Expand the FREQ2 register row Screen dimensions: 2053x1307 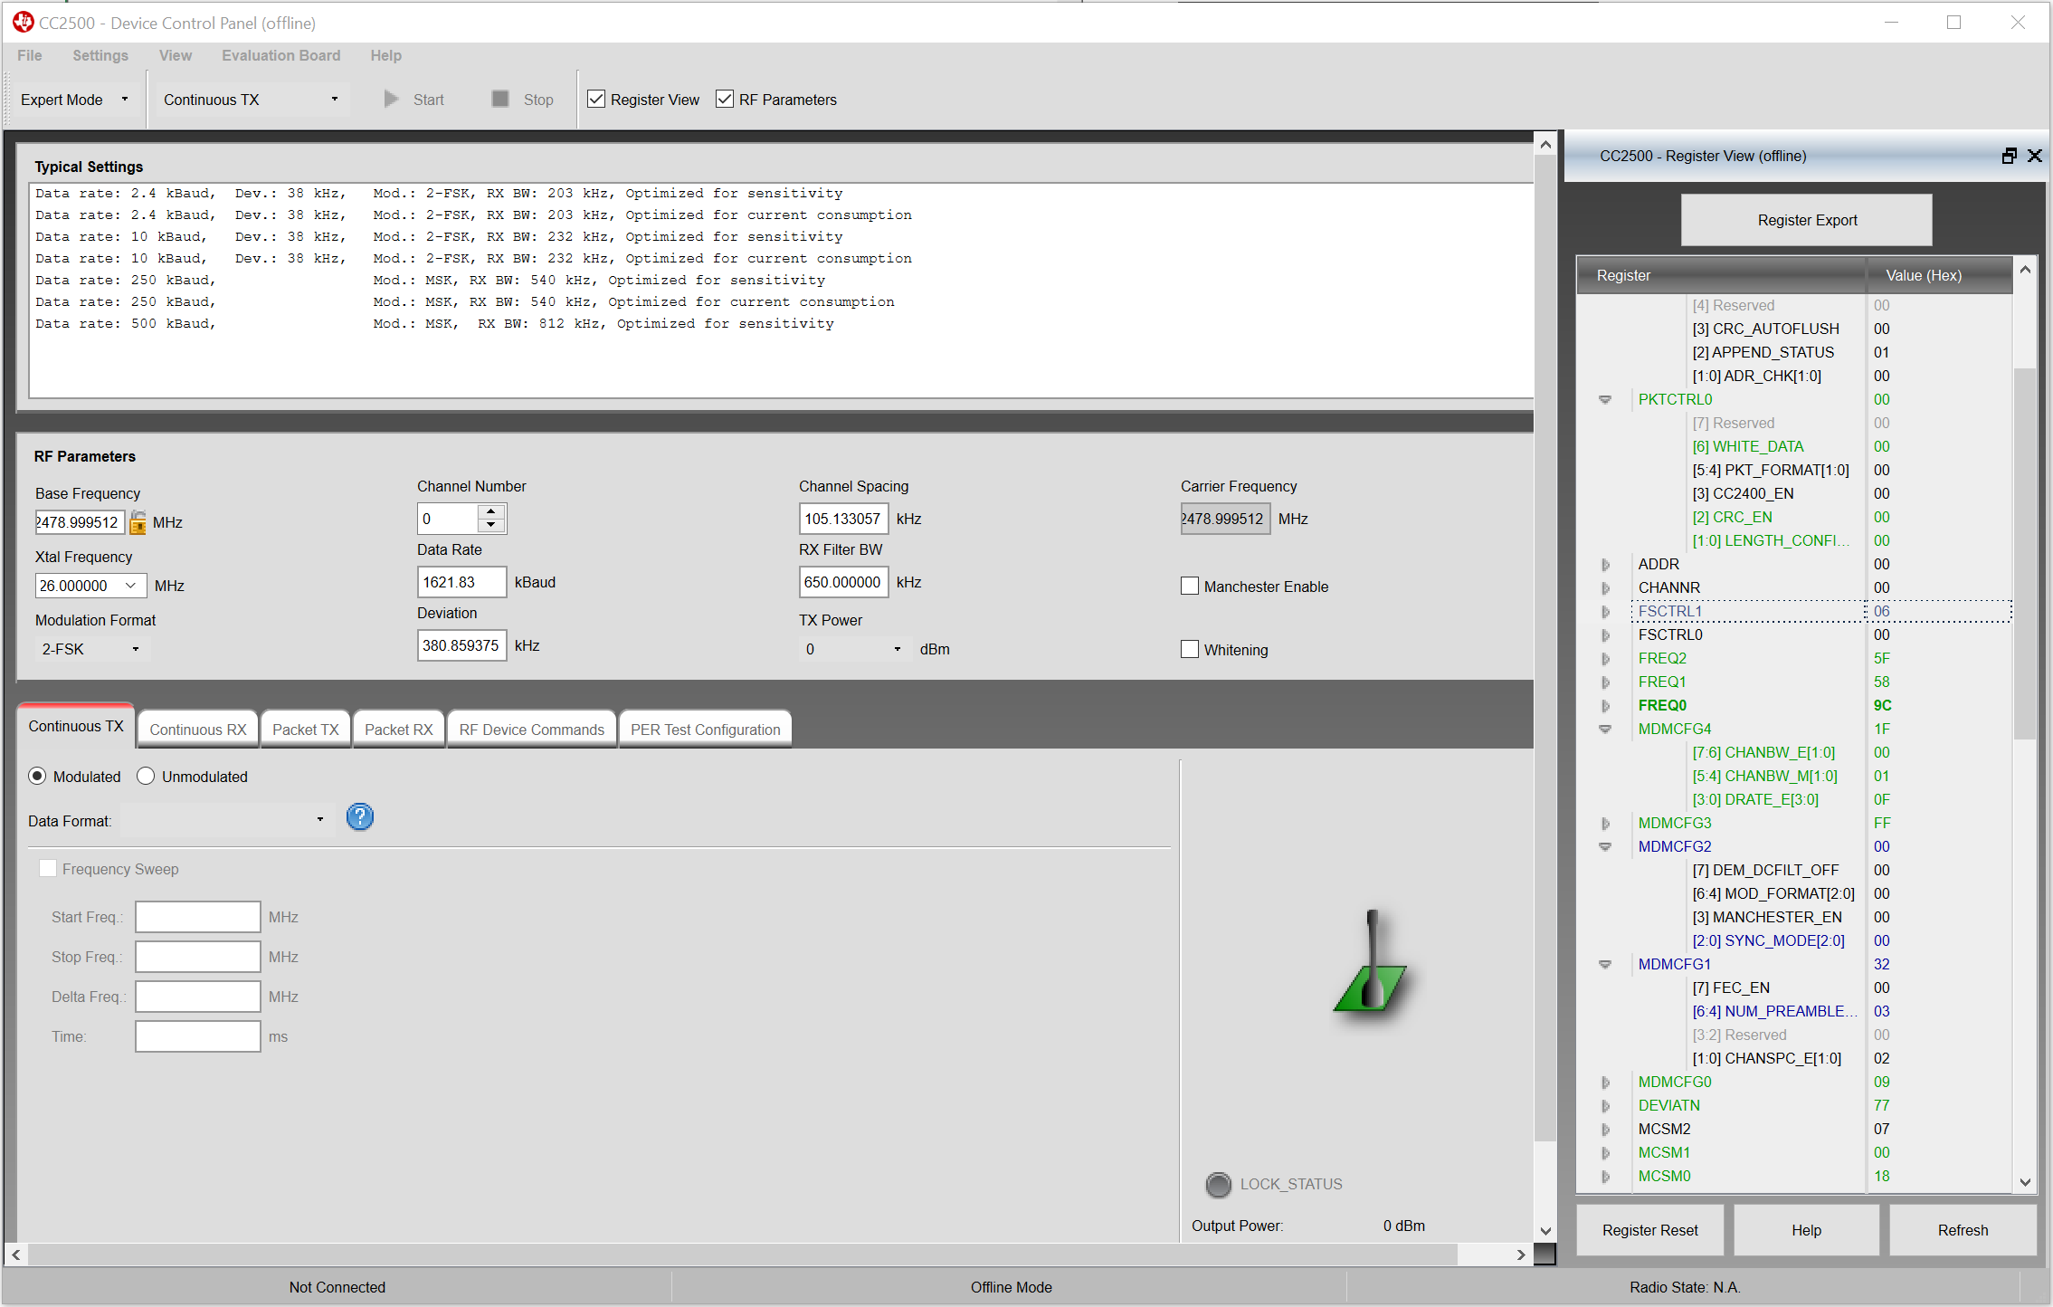pos(1605,659)
